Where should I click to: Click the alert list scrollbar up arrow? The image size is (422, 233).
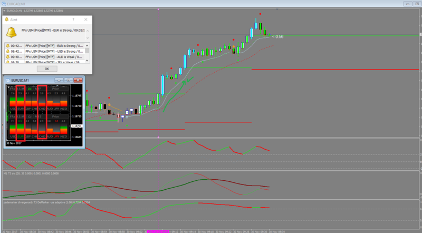coord(87,45)
